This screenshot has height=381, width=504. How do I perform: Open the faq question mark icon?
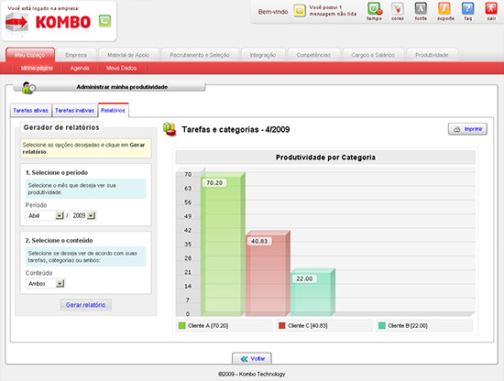click(467, 8)
